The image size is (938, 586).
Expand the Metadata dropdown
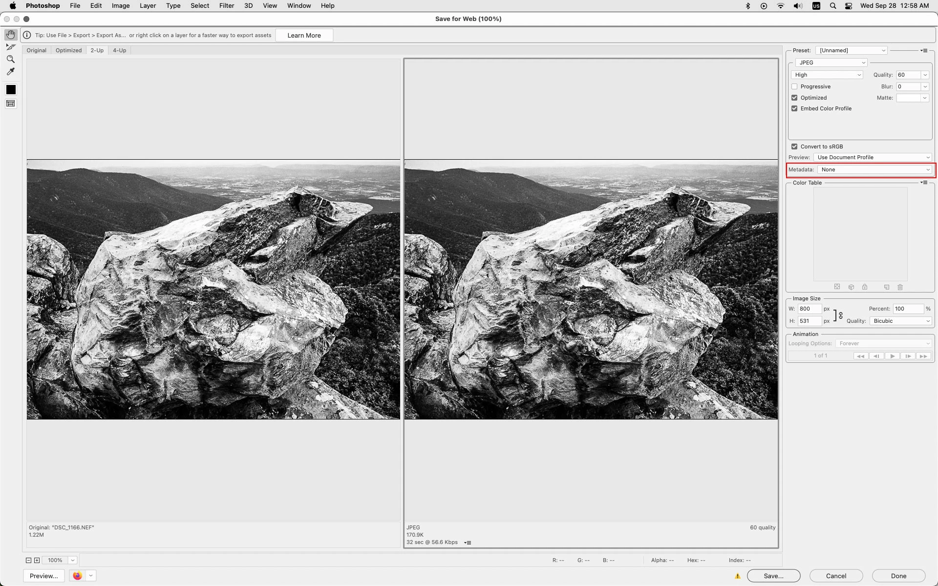click(x=874, y=169)
